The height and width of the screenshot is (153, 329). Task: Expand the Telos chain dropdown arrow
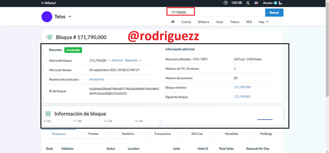coord(70,17)
